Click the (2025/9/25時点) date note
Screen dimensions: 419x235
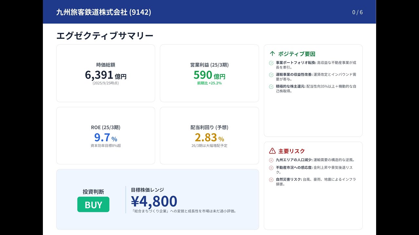pos(106,83)
